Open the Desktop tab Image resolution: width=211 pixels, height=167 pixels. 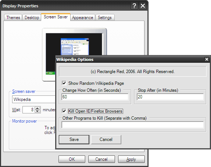point(32,18)
